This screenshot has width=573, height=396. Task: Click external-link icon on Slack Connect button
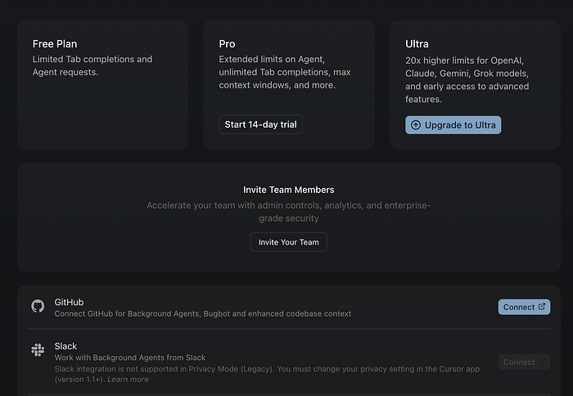(542, 362)
